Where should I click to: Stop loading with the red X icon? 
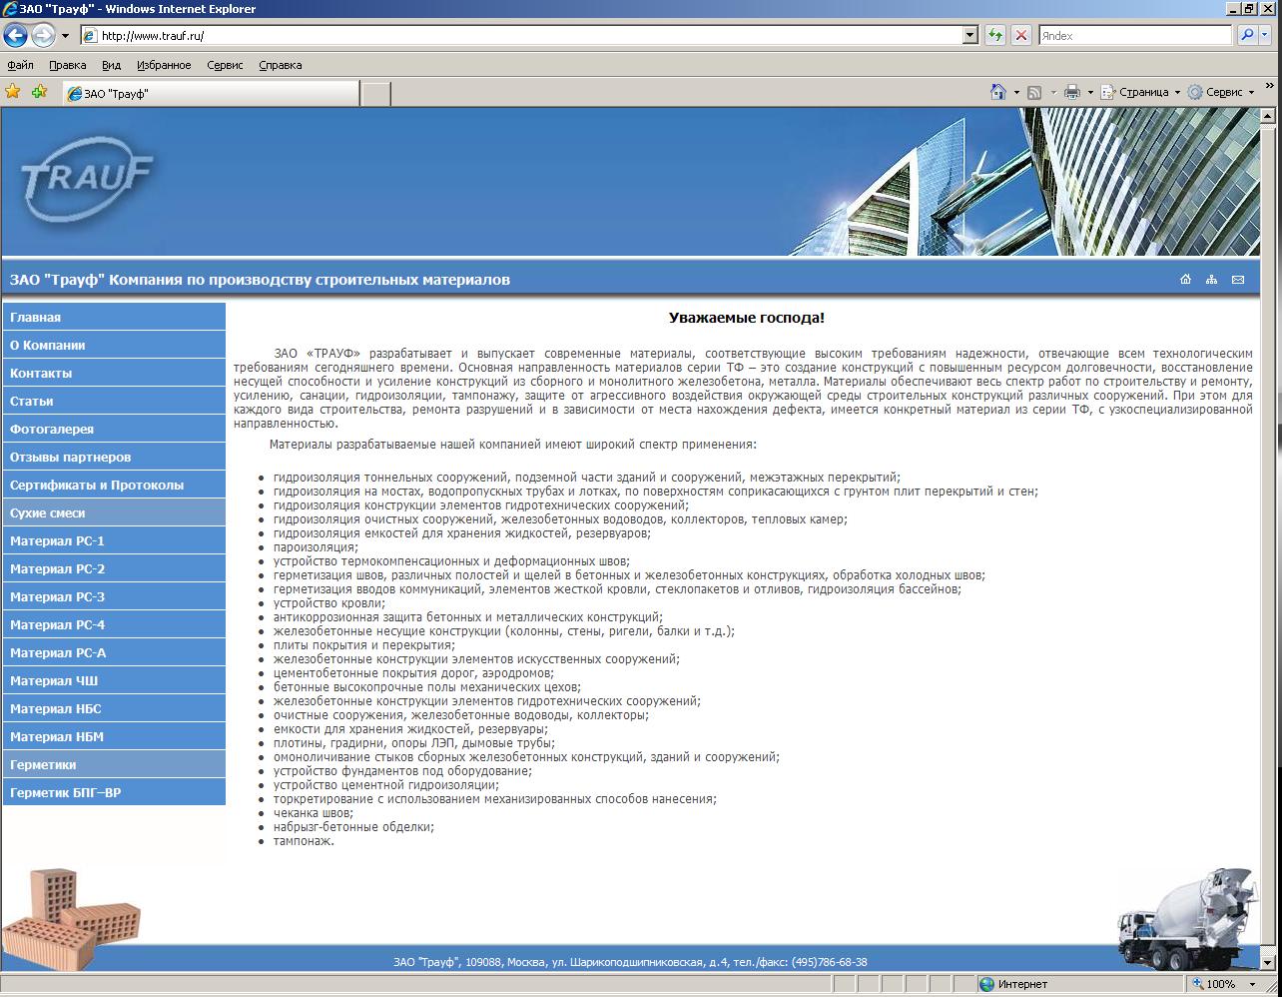pyautogui.click(x=1020, y=35)
